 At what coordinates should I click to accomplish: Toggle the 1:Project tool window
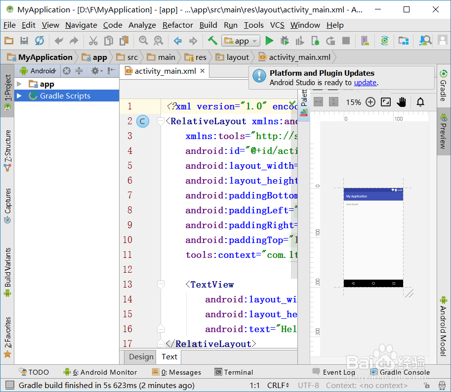click(x=7, y=91)
